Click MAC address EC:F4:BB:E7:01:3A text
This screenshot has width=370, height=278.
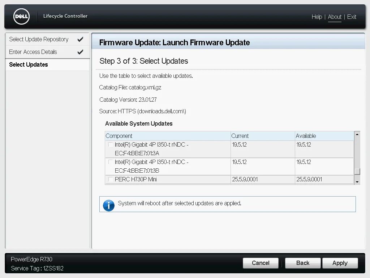tap(137, 153)
